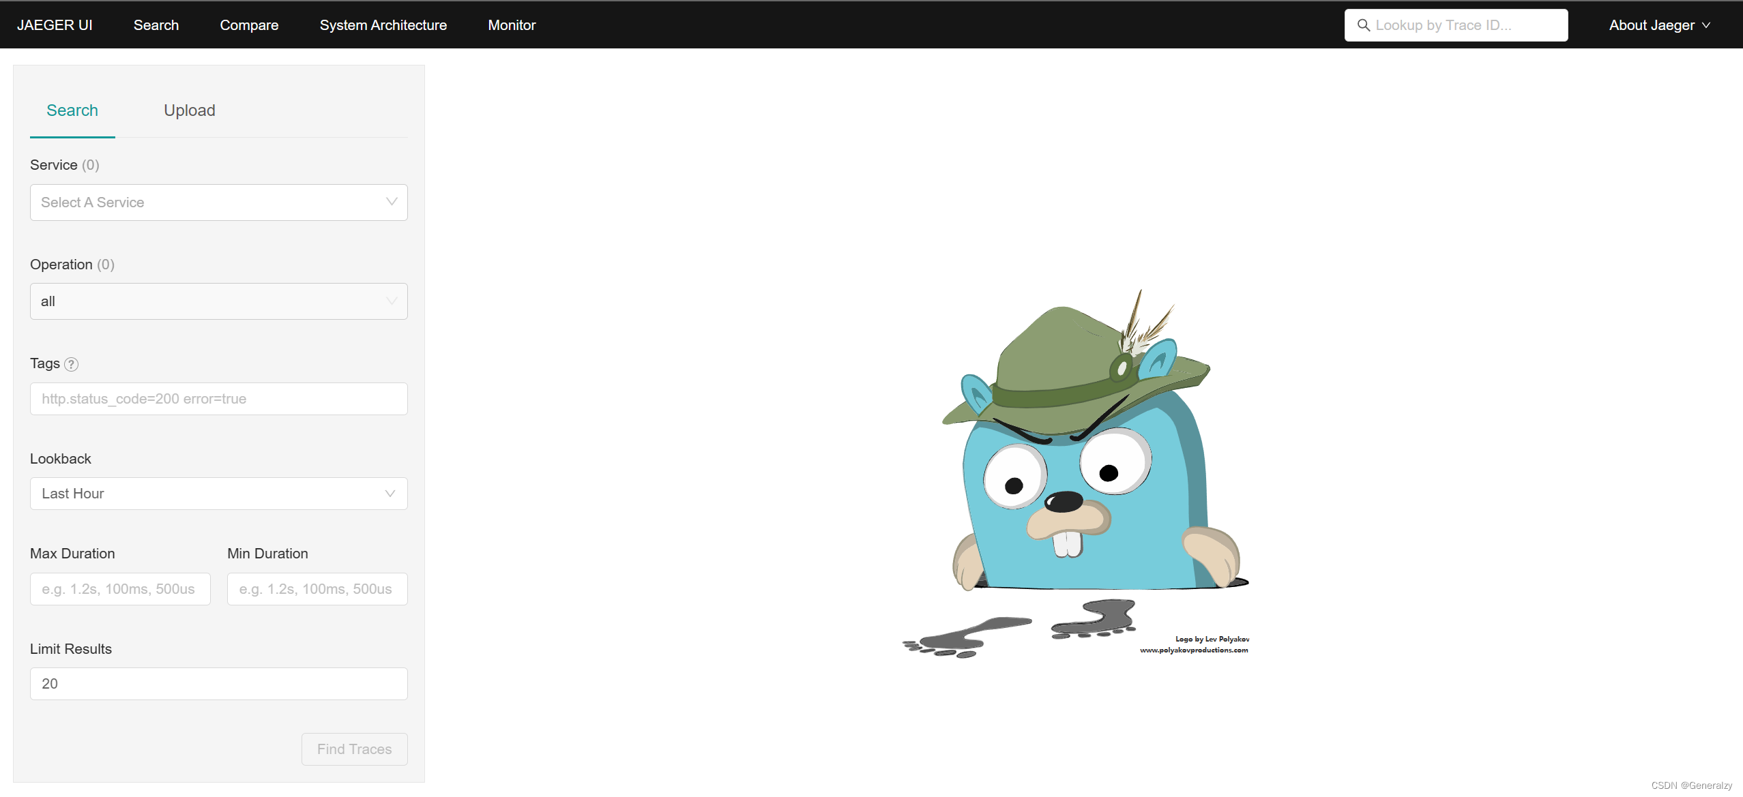The height and width of the screenshot is (797, 1743).
Task: Click the JAEGER UI home link
Action: (55, 25)
